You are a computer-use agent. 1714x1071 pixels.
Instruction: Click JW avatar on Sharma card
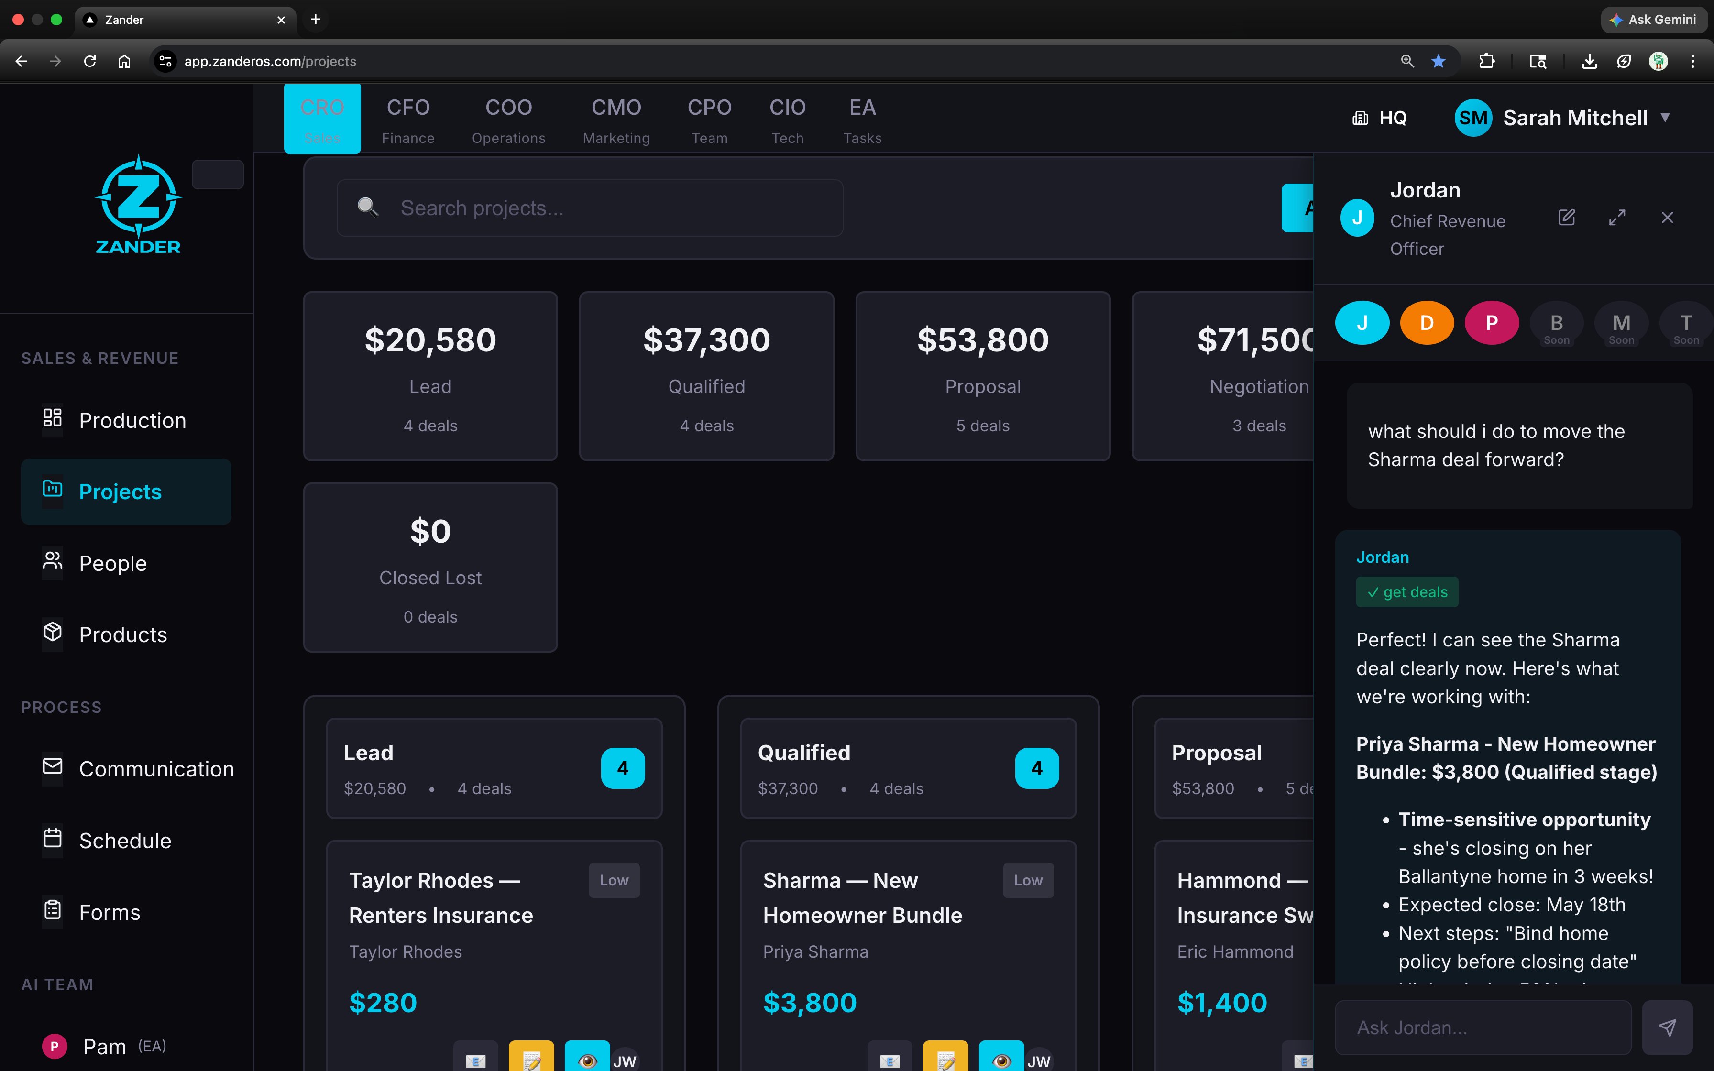[x=1039, y=1060]
